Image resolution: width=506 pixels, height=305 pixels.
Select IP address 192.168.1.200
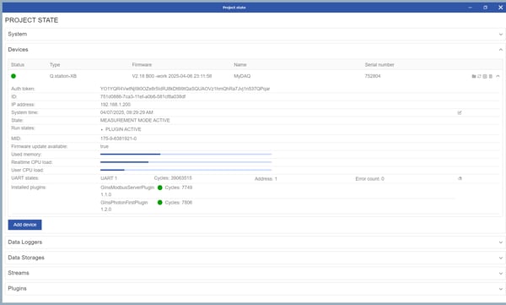[x=116, y=105]
